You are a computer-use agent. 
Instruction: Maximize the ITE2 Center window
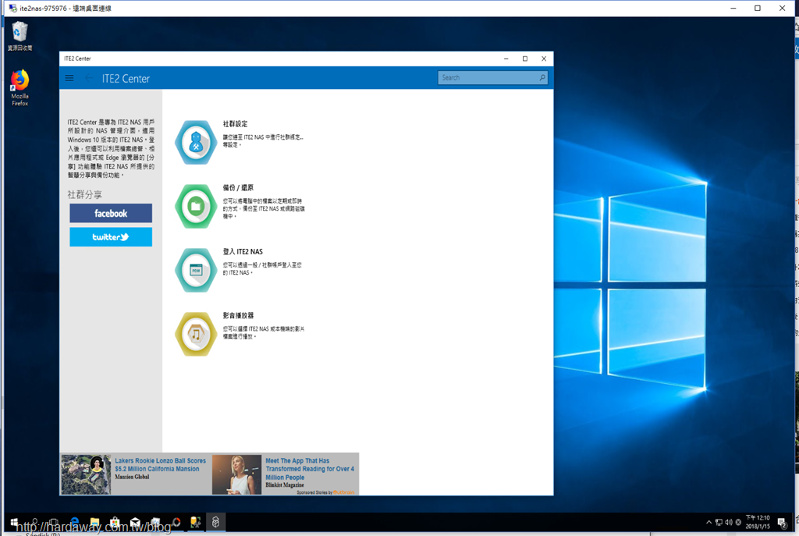525,59
